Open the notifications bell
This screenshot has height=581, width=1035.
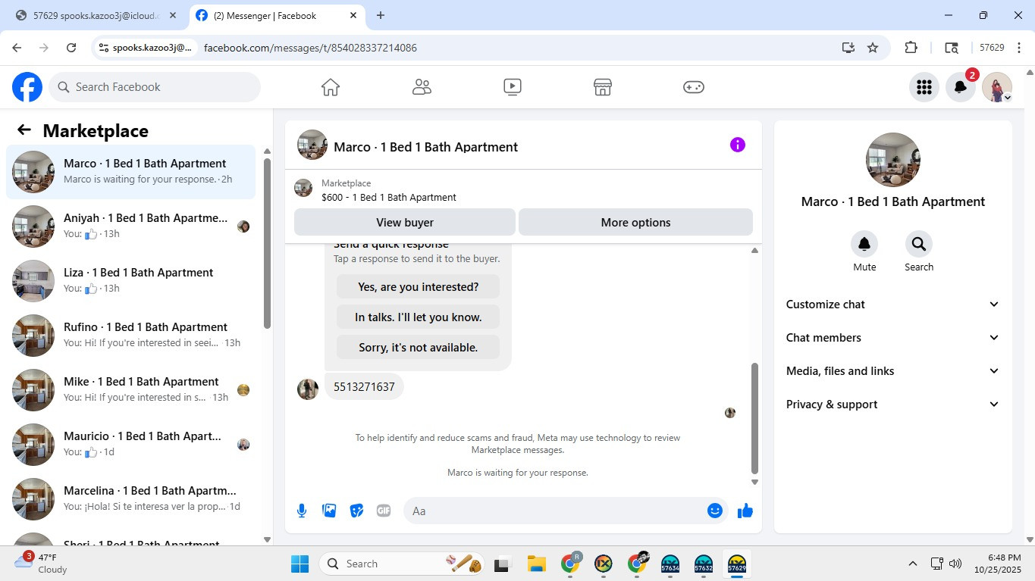coord(961,87)
